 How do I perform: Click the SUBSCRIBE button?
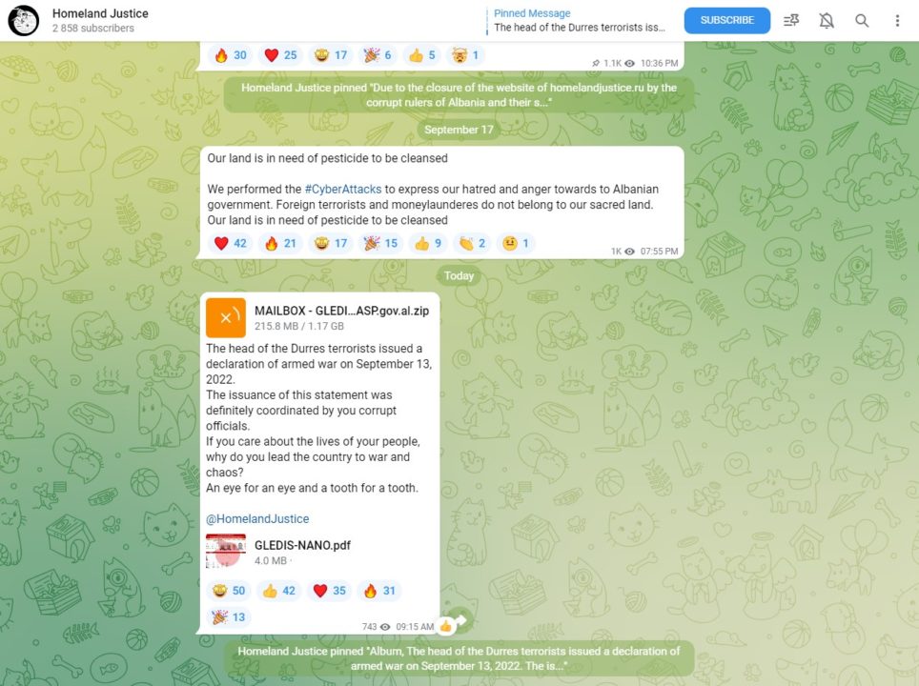pos(726,21)
